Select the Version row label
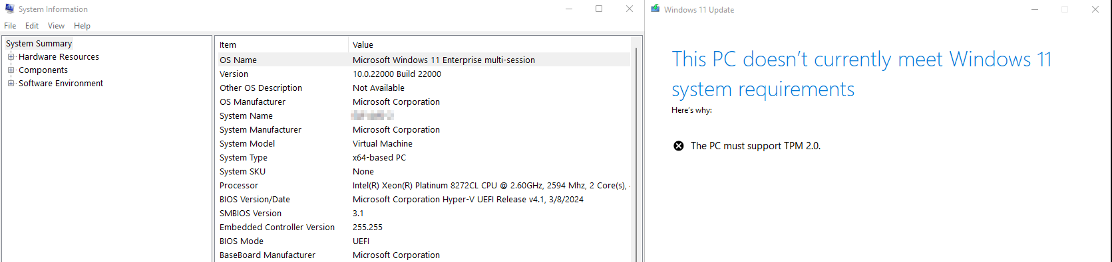 (234, 74)
